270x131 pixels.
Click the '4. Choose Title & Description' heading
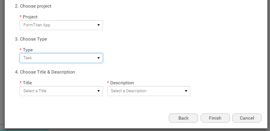45,72
